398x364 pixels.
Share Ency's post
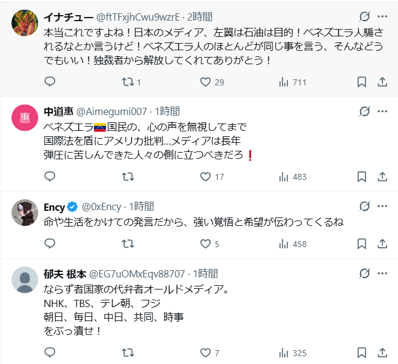[x=382, y=244]
